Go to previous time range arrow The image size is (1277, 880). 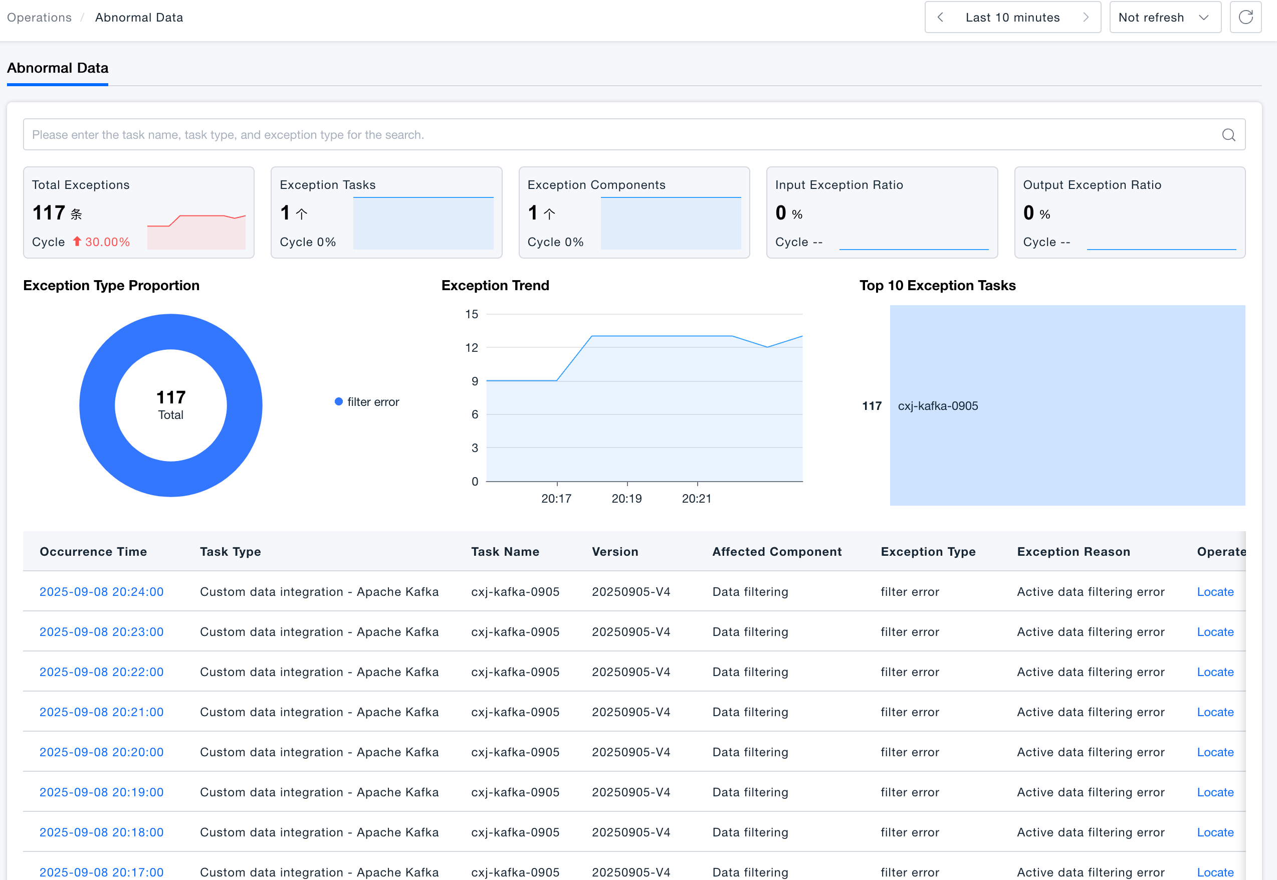940,17
